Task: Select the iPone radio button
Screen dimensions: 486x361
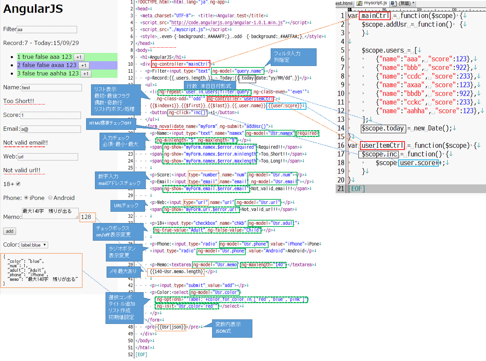Action: [26, 198]
